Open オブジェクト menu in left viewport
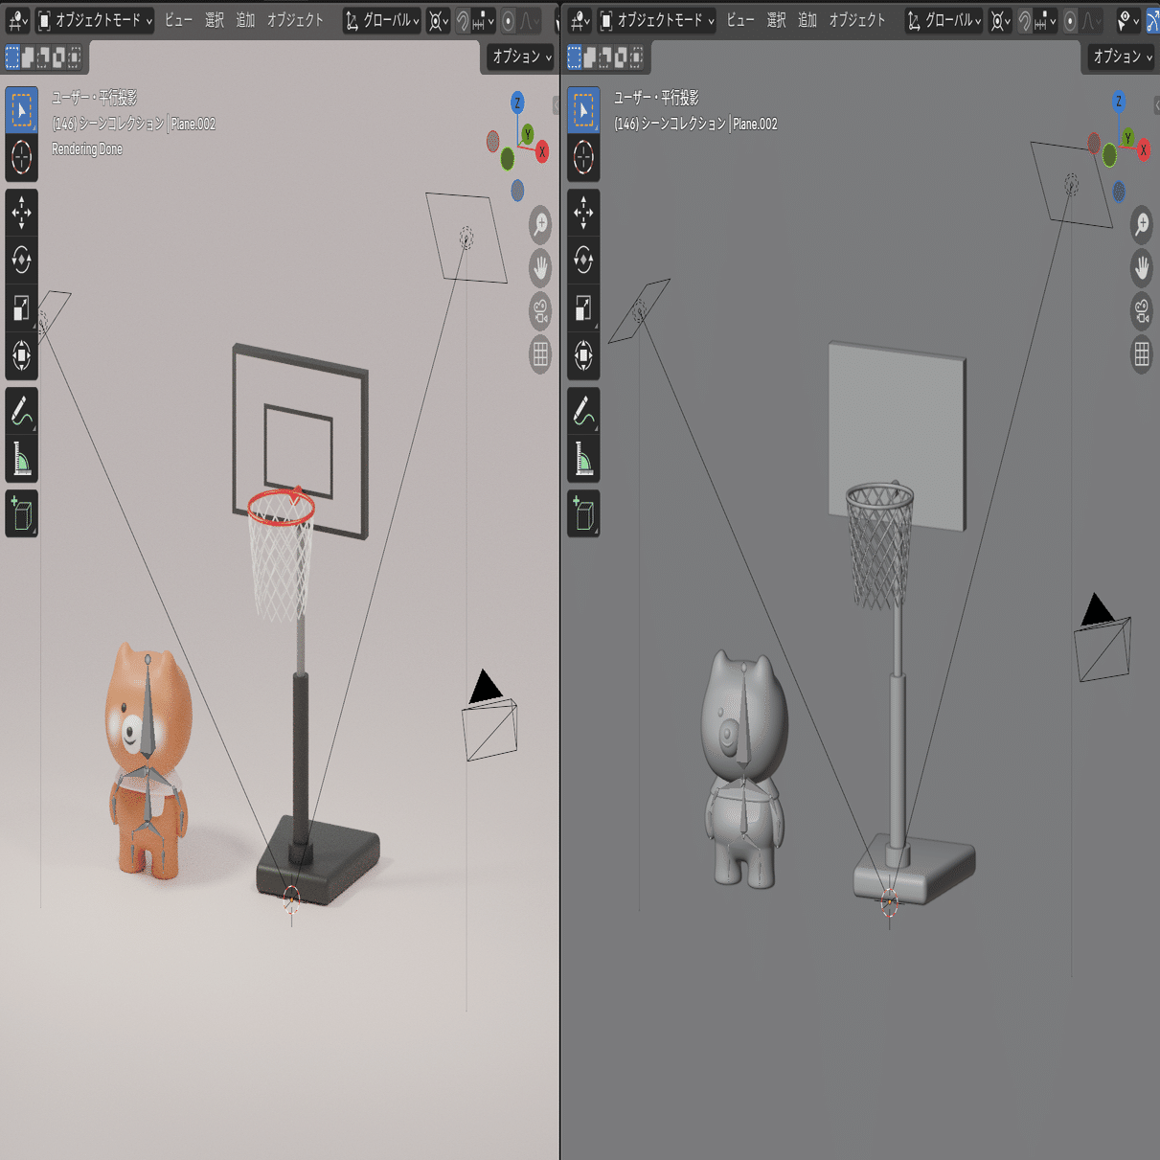This screenshot has width=1160, height=1160. point(295,20)
